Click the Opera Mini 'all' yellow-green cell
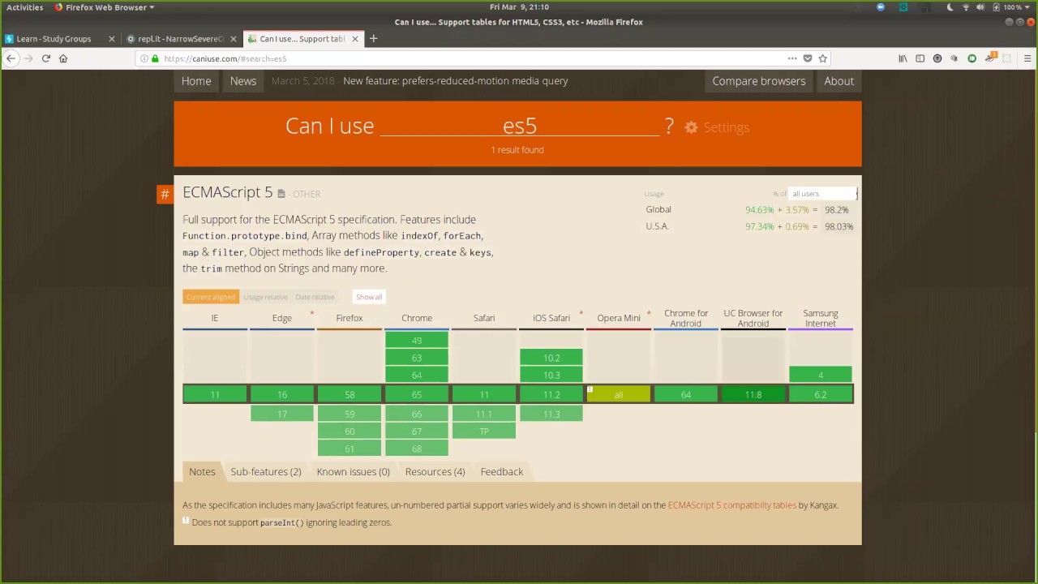 [x=618, y=394]
